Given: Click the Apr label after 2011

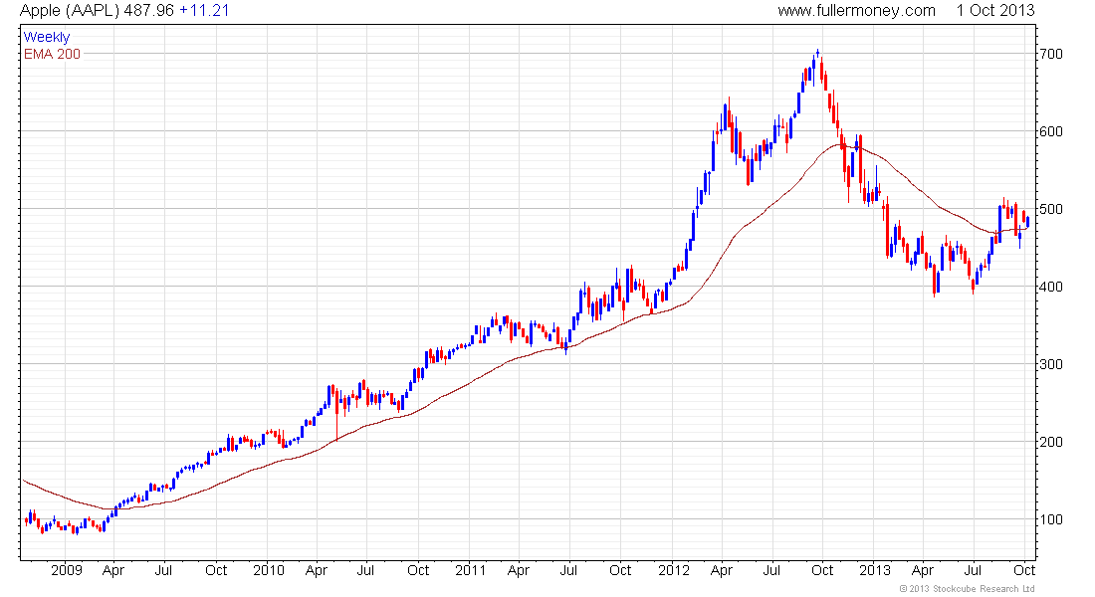Looking at the screenshot, I should click(x=519, y=570).
